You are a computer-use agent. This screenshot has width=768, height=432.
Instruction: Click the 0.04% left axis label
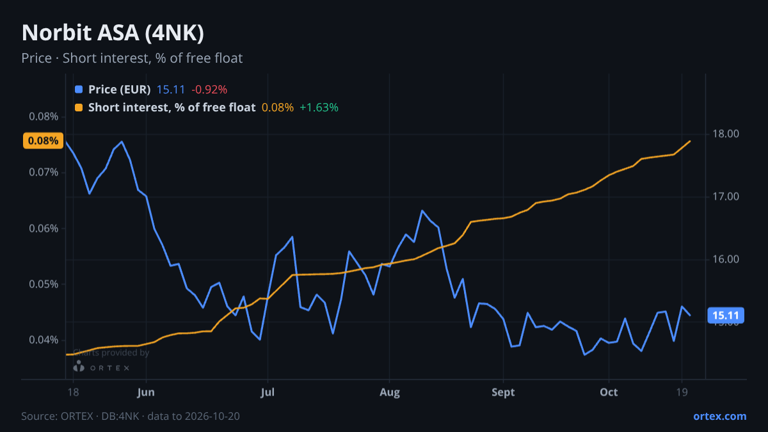[44, 340]
